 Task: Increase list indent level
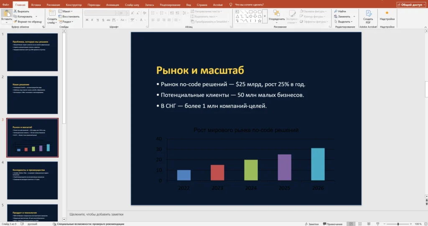(177, 13)
